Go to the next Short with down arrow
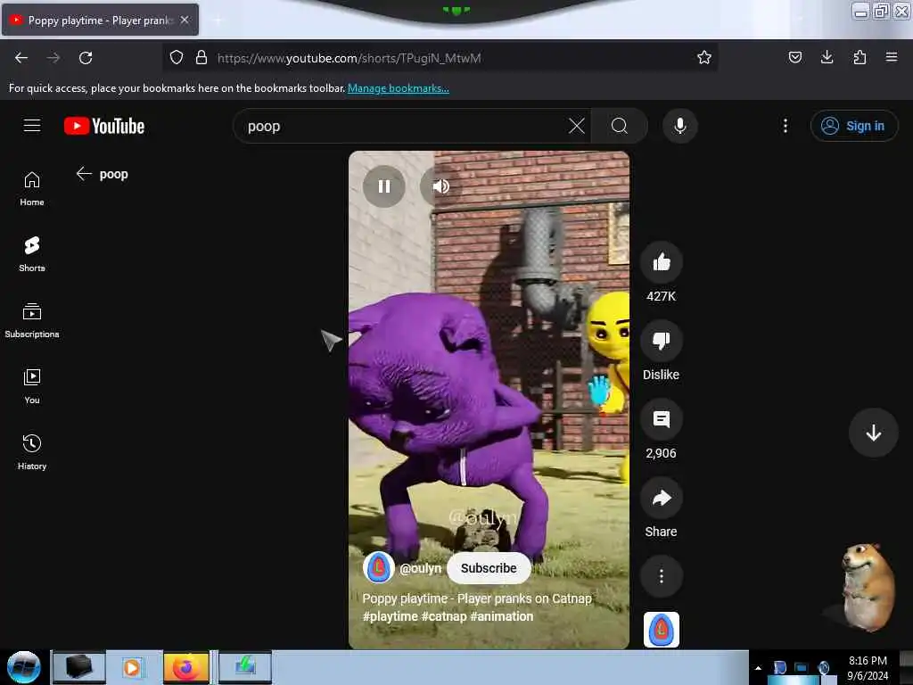The height and width of the screenshot is (685, 913). tap(873, 433)
